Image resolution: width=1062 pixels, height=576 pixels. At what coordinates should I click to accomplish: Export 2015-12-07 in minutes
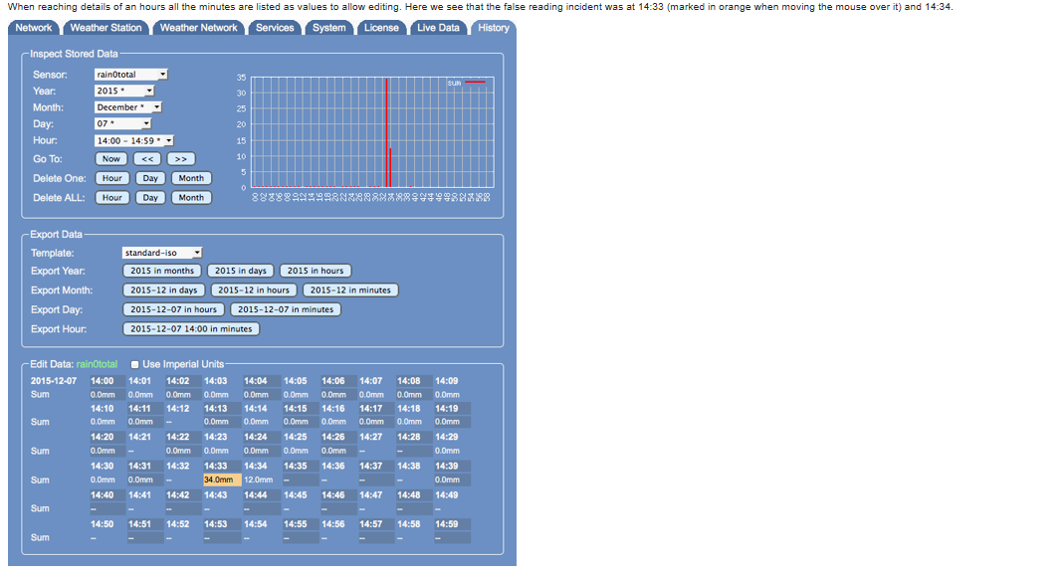[286, 309]
